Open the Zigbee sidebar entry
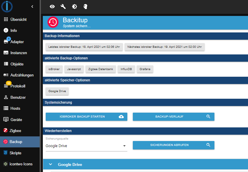The image size is (248, 172). coord(20,131)
